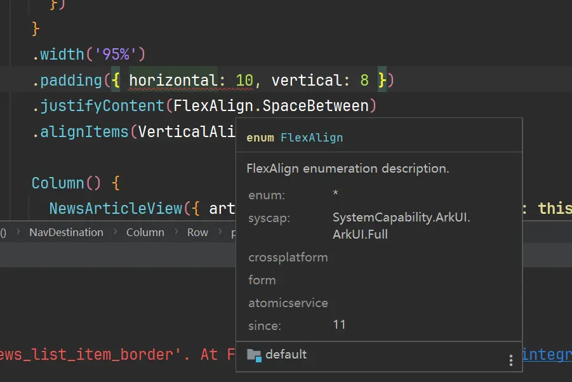Click the width('95%') line in editor

[x=89, y=55]
